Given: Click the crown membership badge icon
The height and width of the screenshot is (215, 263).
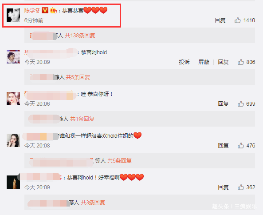Looking at the screenshot, I should (x=53, y=10).
